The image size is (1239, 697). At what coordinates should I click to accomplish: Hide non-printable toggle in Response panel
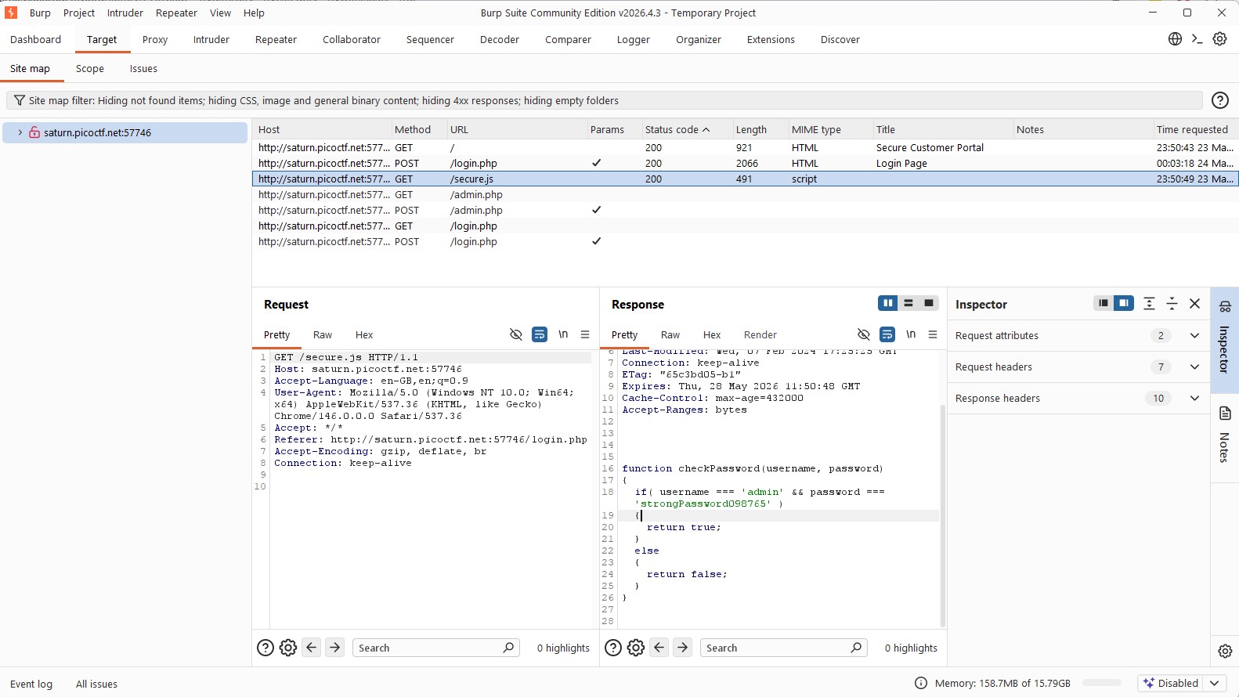tap(864, 334)
